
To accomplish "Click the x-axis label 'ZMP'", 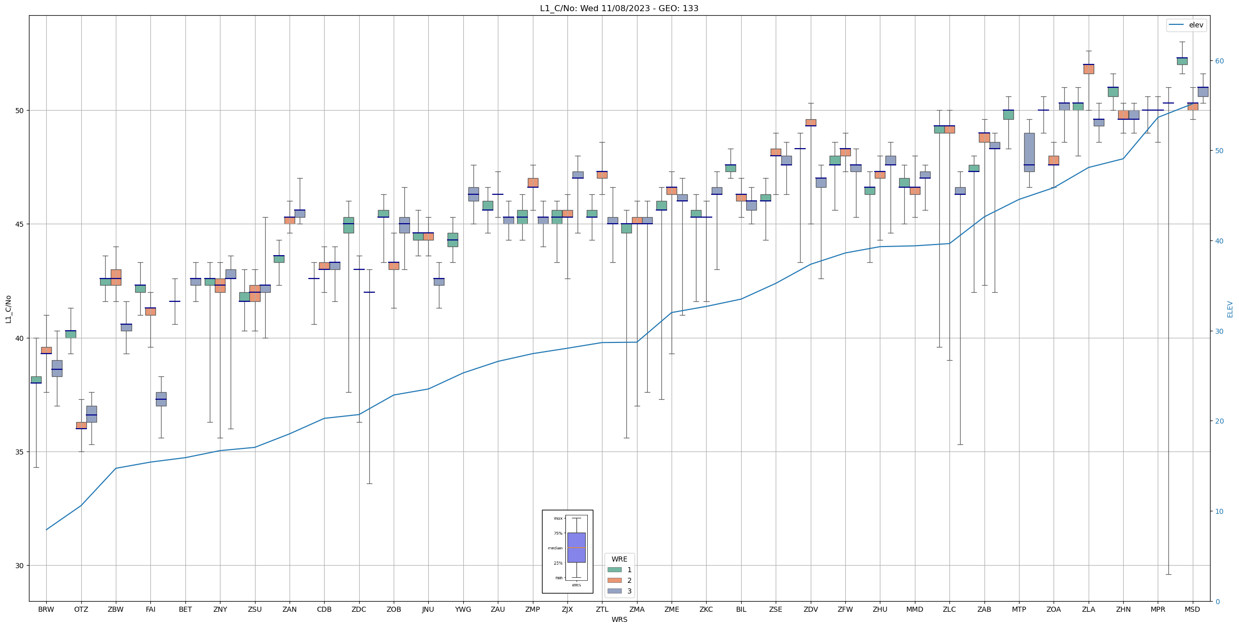I will 533,609.
